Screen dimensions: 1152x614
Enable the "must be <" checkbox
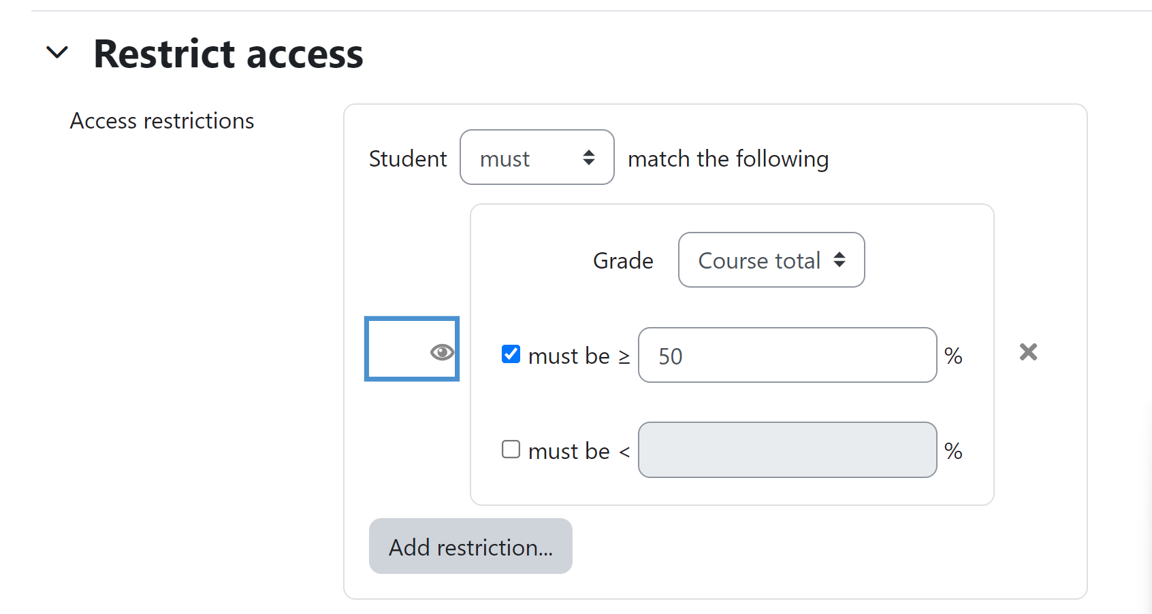click(511, 449)
